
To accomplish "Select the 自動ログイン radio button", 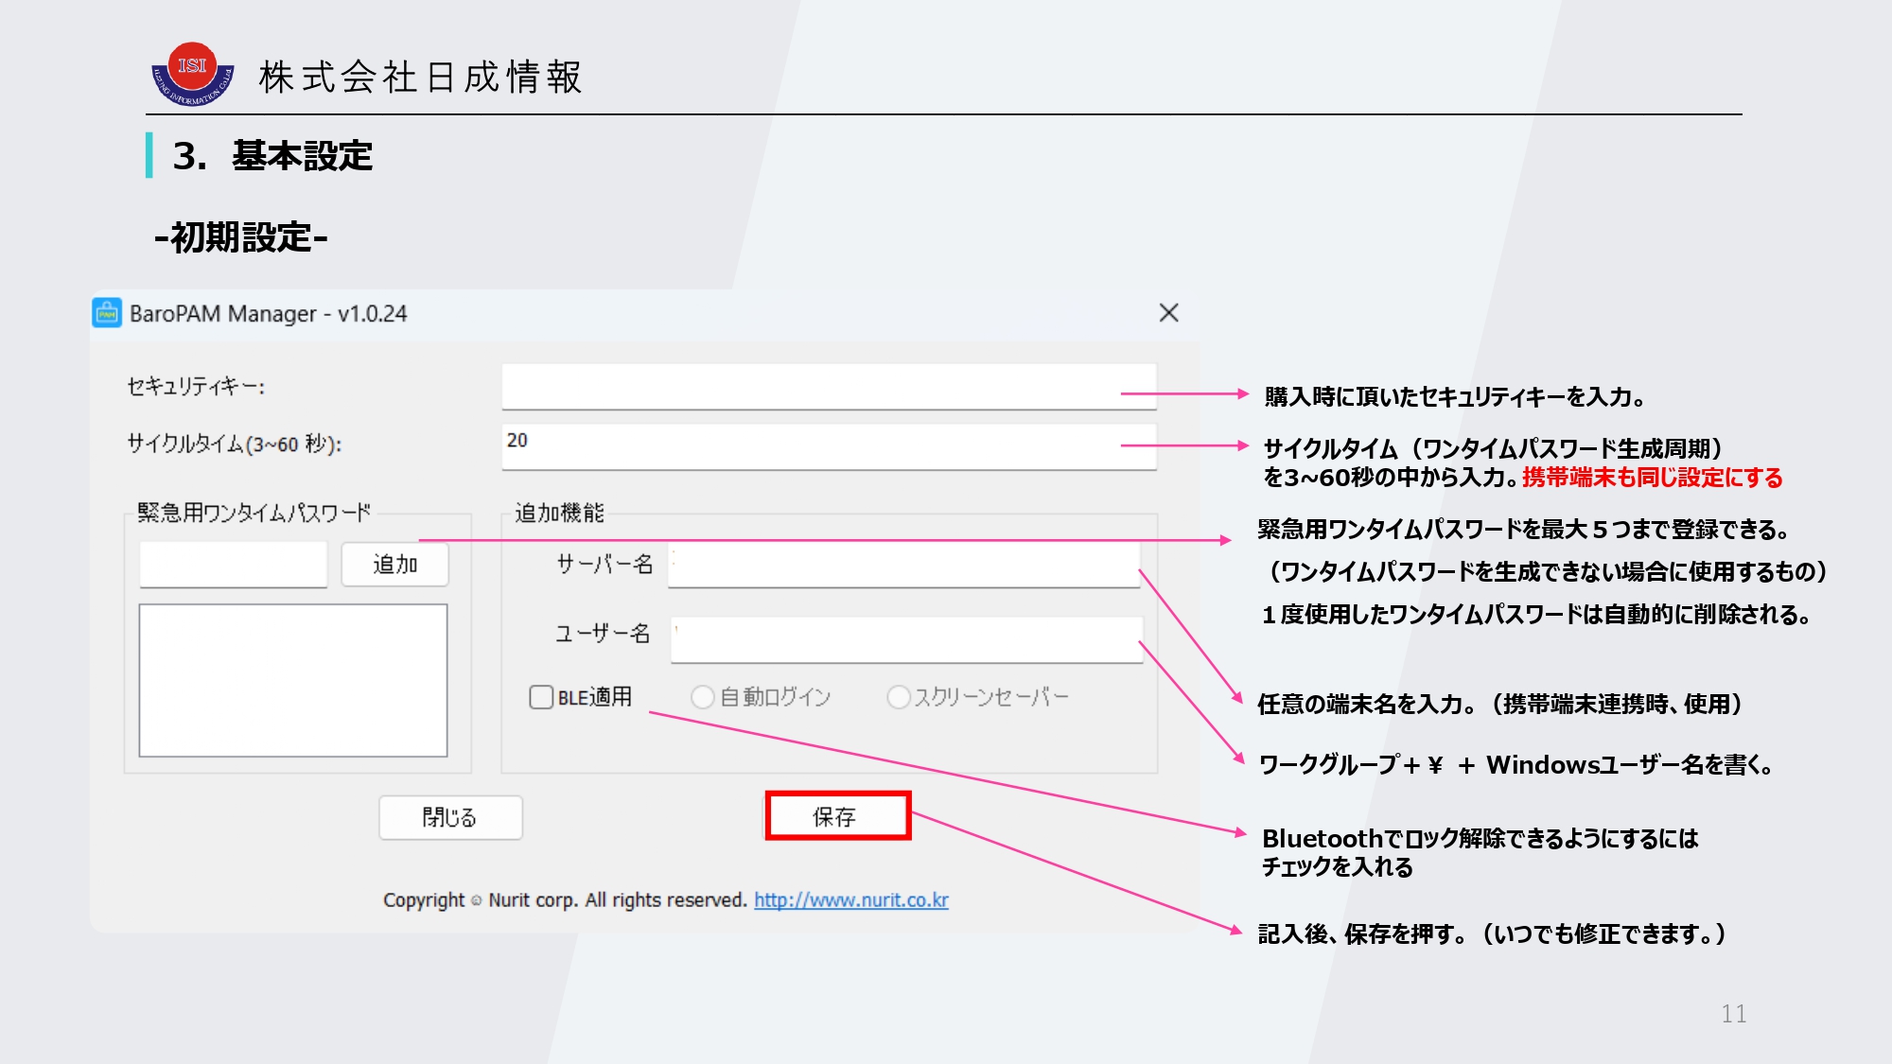I will point(702,697).
